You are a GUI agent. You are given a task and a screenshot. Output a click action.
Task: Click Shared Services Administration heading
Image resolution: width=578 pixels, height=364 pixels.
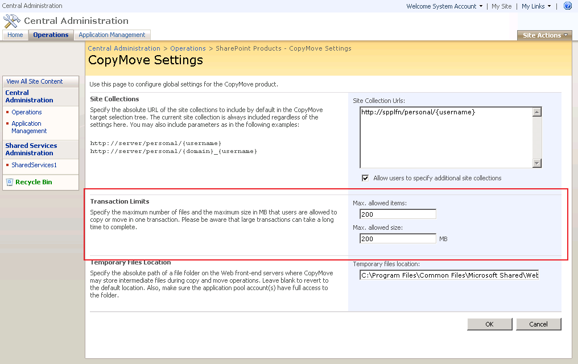click(31, 149)
